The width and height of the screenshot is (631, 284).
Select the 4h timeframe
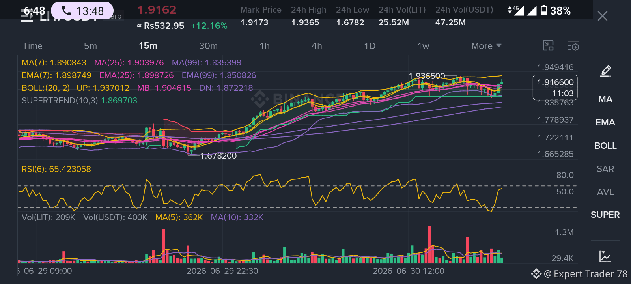point(317,46)
